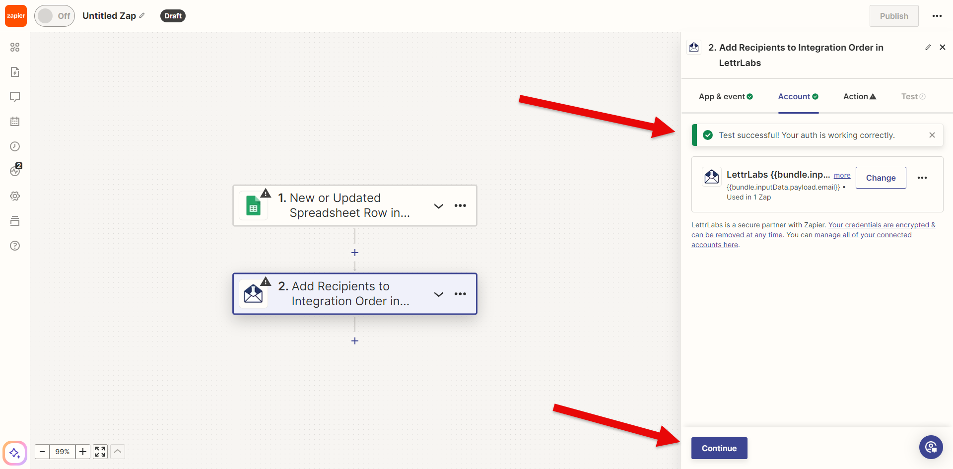953x469 pixels.
Task: Open the top-right more options menu
Action: [937, 16]
